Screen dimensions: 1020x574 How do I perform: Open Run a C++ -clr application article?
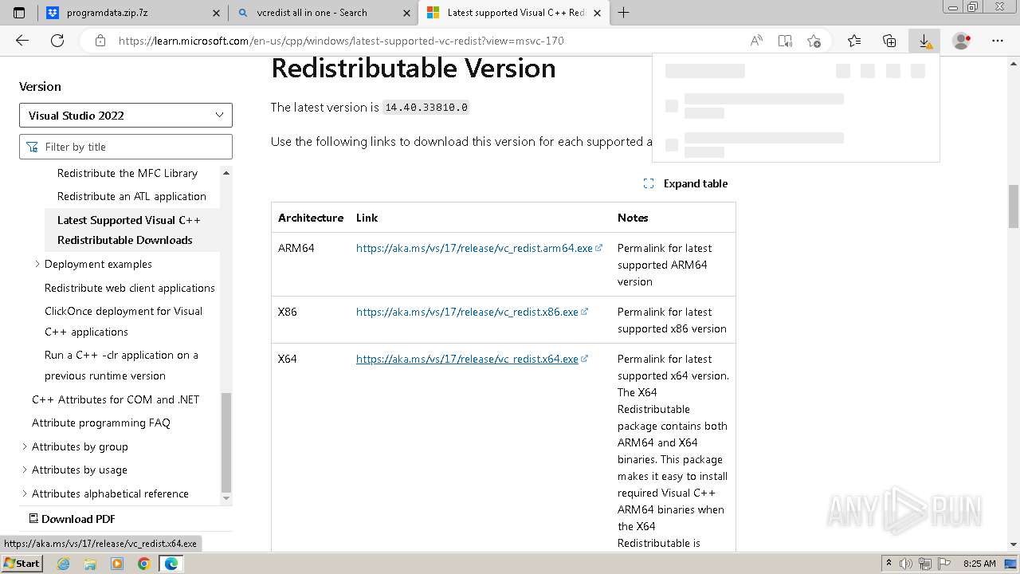(121, 365)
